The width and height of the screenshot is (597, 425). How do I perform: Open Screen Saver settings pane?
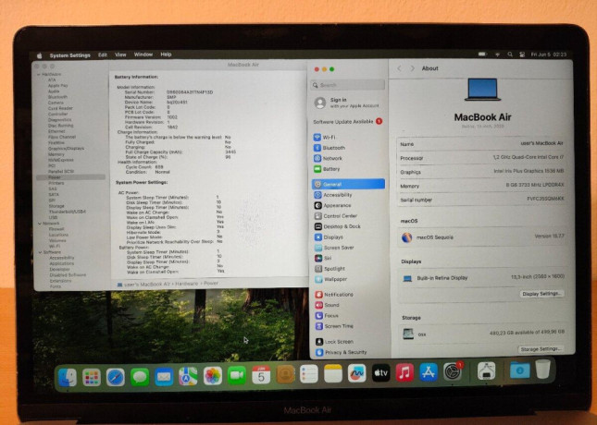coord(334,248)
